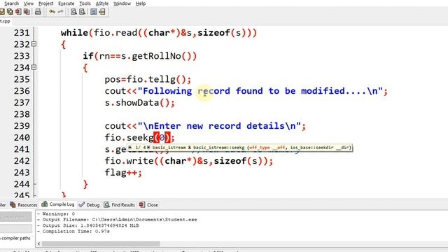Image resolution: width=448 pixels, height=252 pixels.
Task: Click line number 231 in the gutter
Action: pos(22,33)
